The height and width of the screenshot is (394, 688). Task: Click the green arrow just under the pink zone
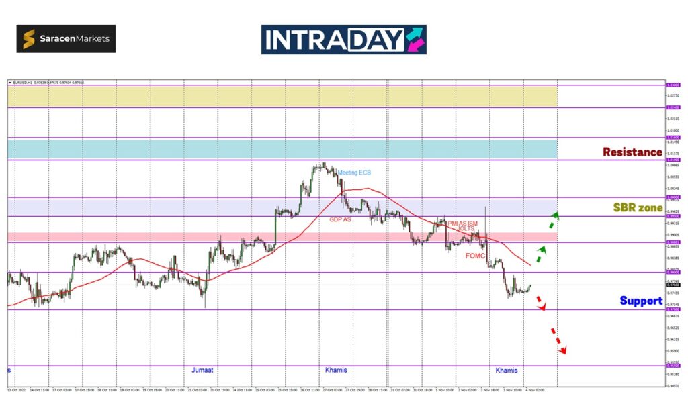pyautogui.click(x=541, y=254)
